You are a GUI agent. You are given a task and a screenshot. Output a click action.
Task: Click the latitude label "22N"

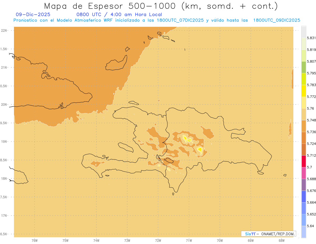tap(4, 31)
